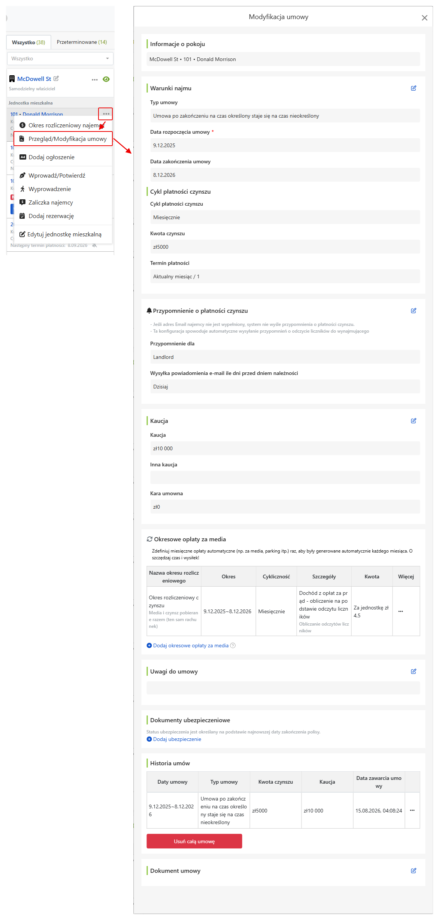Click Okres rozliczeniowy czynszu name cell
Viewport: 439px width, 920px height.
pos(174,611)
